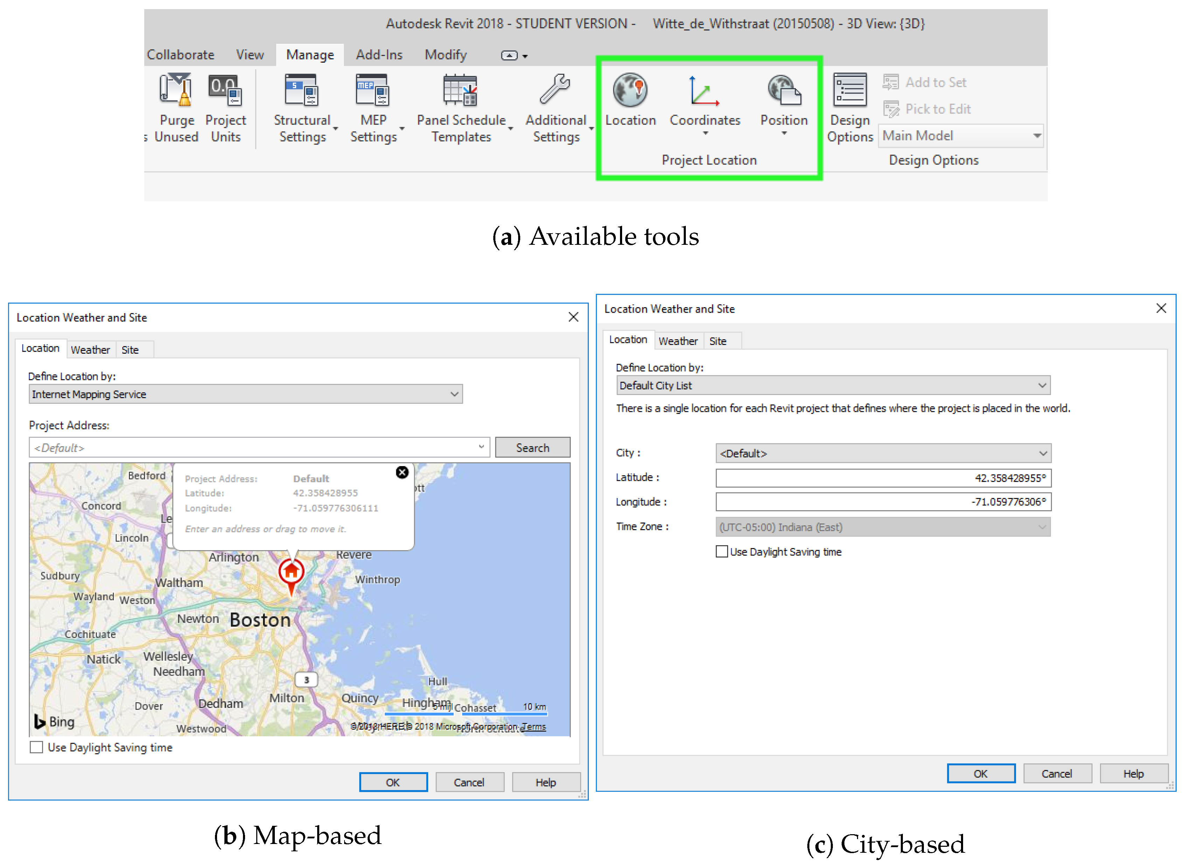Open the Modify ribbon tab
1184x865 pixels.
[x=445, y=54]
